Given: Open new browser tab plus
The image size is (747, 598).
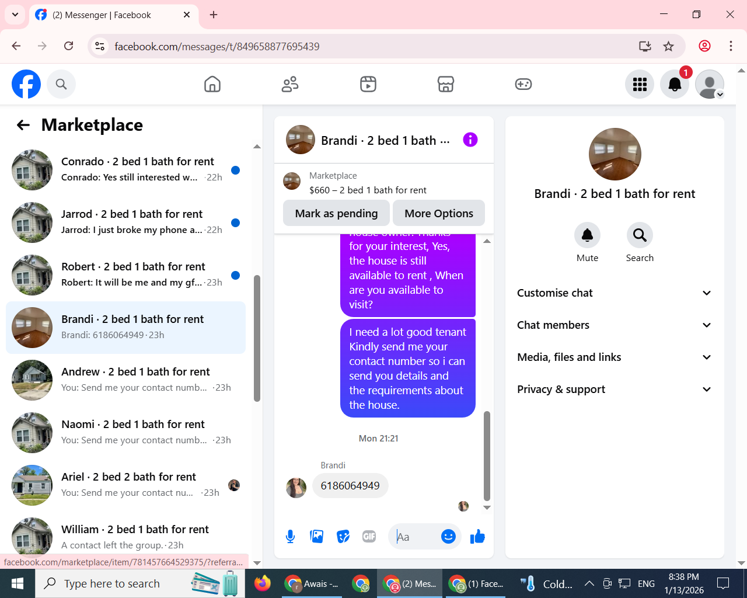Looking at the screenshot, I should pos(214,15).
